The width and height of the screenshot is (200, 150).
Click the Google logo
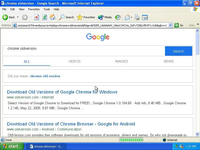coord(98,37)
